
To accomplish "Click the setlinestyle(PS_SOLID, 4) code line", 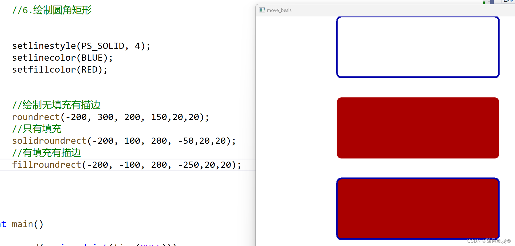I will (x=81, y=46).
